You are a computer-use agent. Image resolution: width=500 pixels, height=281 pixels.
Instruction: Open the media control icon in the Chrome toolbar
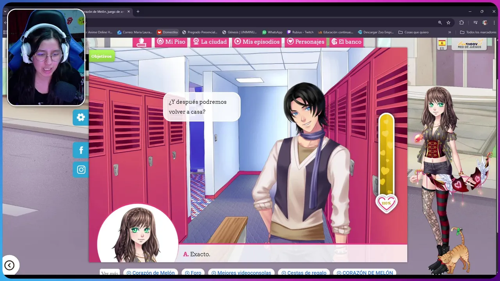[x=475, y=23]
